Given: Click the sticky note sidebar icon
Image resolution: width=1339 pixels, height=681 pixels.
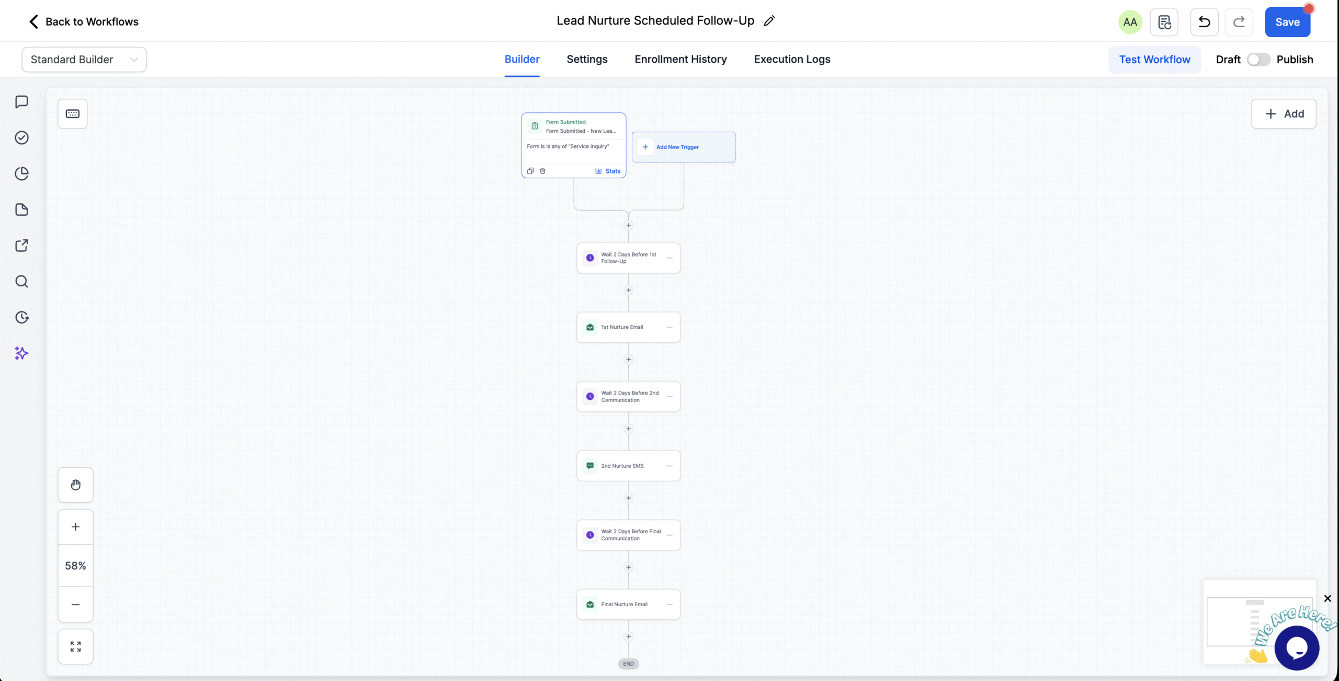Looking at the screenshot, I should 21,210.
